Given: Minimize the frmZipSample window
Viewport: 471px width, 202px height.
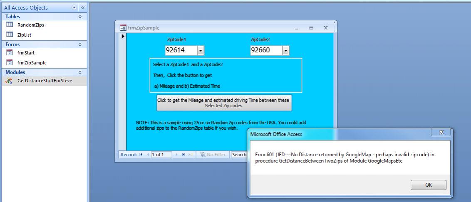Looking at the screenshot, I should click(x=297, y=28).
